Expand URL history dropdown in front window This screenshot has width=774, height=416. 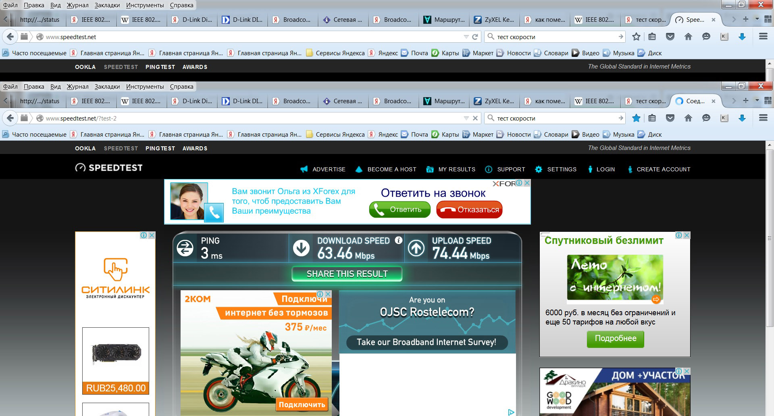(x=466, y=118)
